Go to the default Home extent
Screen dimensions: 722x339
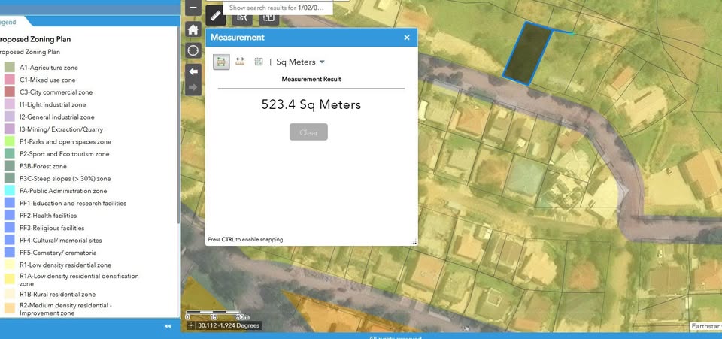click(x=193, y=29)
